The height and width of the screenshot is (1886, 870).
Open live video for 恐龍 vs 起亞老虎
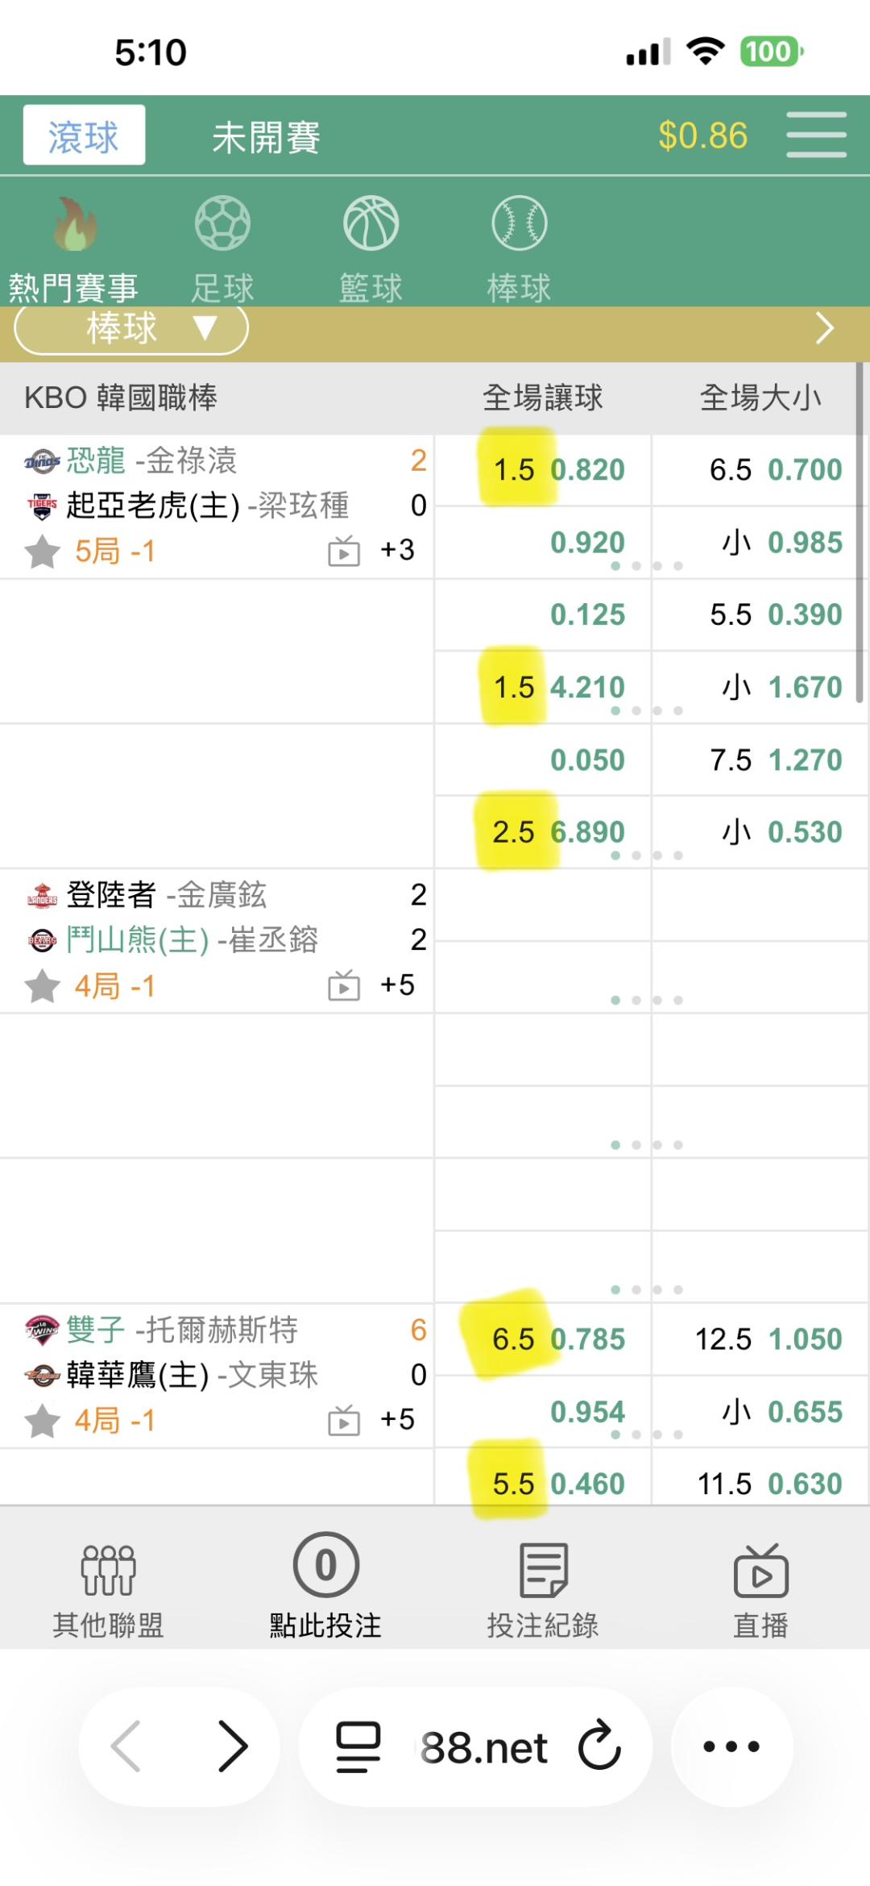[344, 552]
